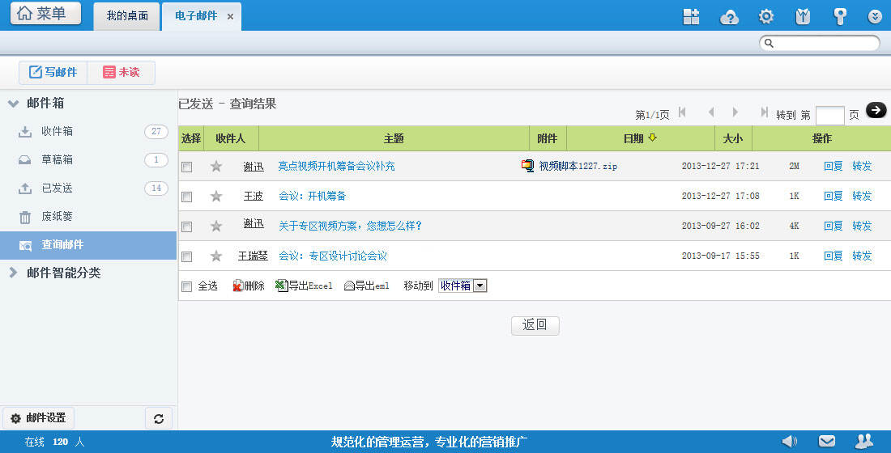Image resolution: width=891 pixels, height=453 pixels.
Task: Click the page number input field
Action: coord(829,115)
